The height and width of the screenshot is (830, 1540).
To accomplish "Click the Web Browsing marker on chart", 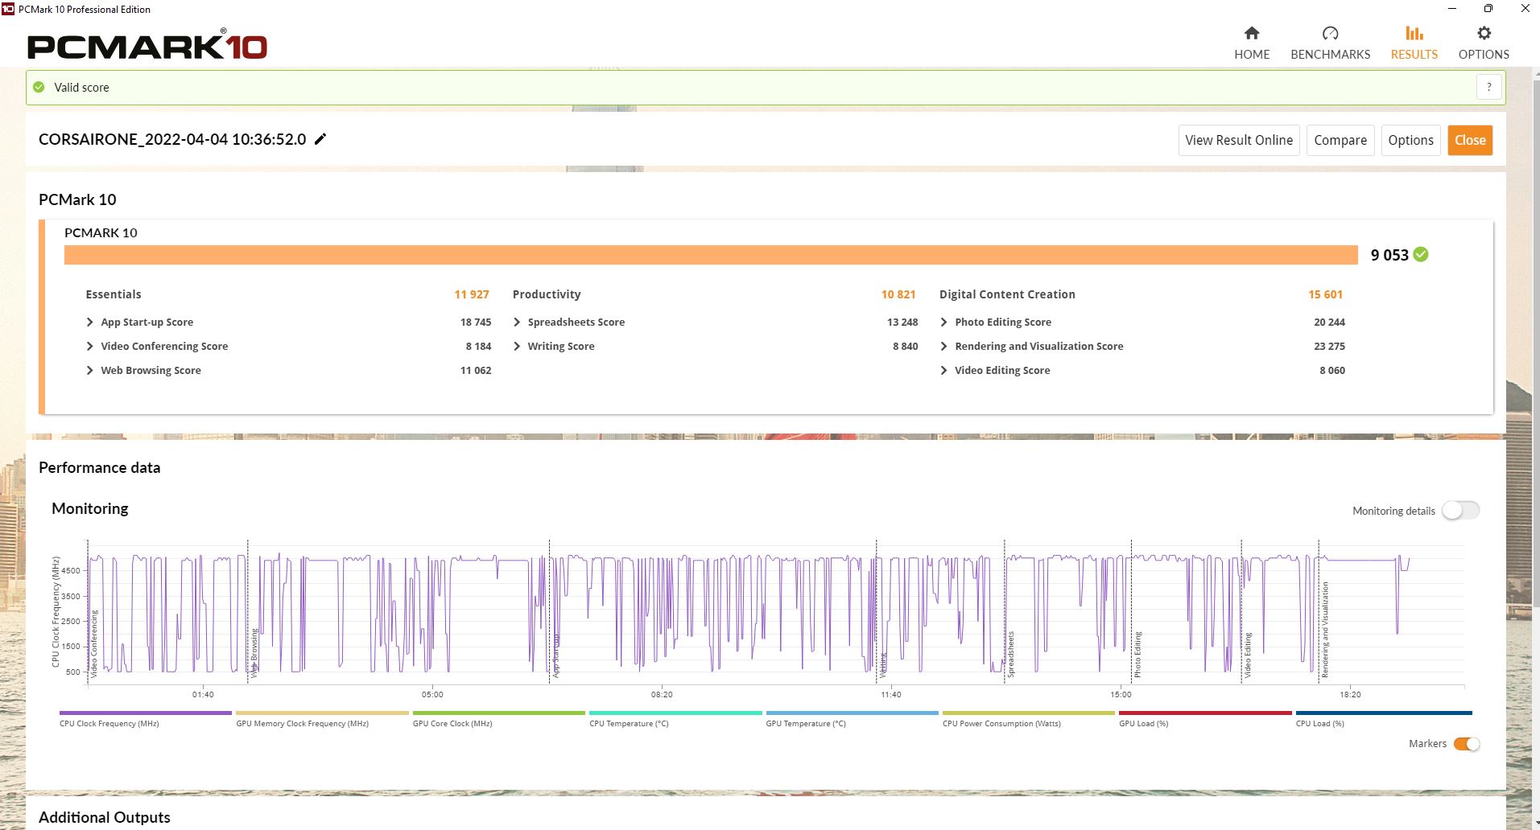I will pos(254,653).
